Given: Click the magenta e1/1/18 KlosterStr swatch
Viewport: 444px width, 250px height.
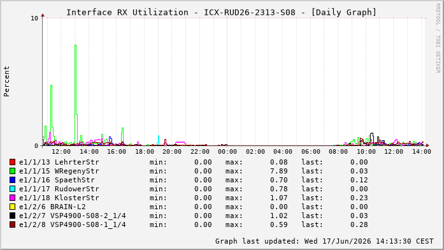Looking at the screenshot, I should point(12,198).
